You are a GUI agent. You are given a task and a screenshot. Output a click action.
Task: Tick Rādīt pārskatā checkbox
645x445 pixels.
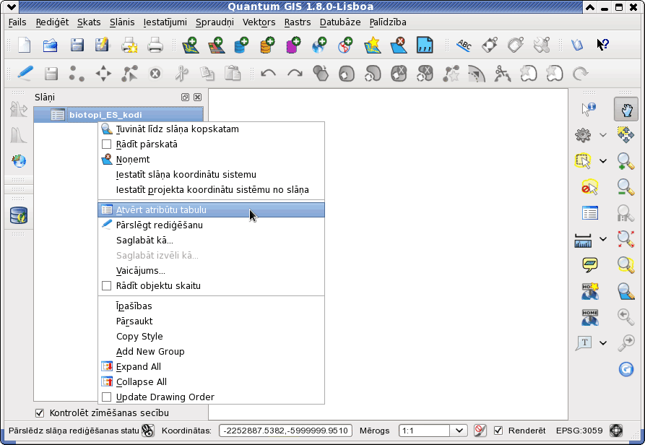coord(107,144)
